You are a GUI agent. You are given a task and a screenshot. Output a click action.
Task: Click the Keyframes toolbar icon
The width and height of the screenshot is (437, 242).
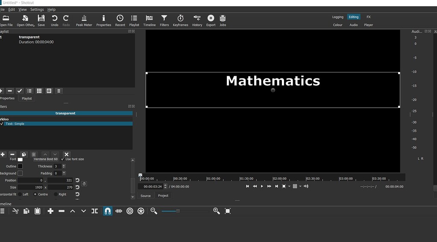tap(180, 20)
